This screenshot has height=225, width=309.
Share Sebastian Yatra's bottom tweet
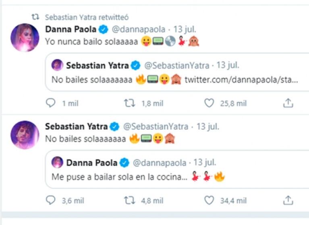pos(288,200)
